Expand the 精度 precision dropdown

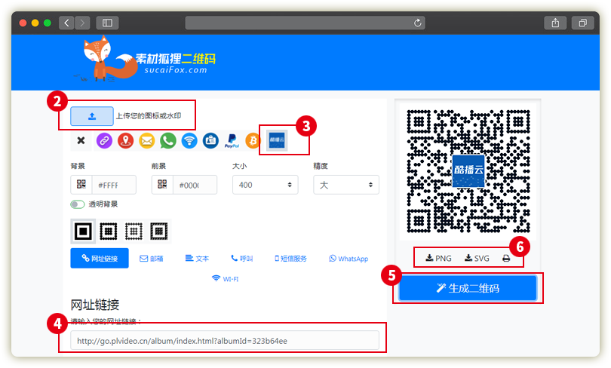point(346,185)
